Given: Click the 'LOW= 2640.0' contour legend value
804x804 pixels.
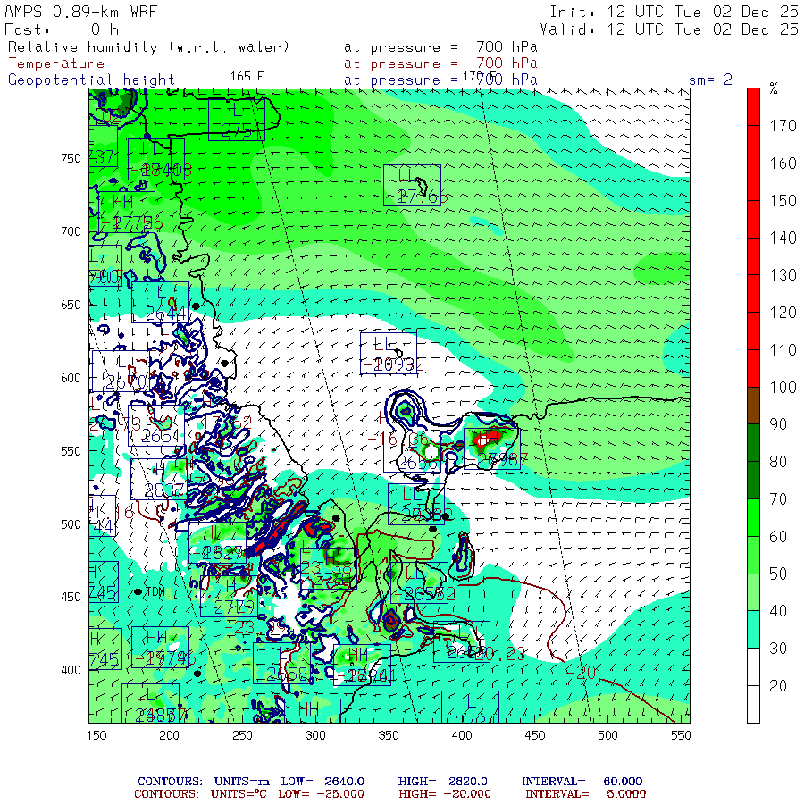Looking at the screenshot, I should click(x=322, y=782).
